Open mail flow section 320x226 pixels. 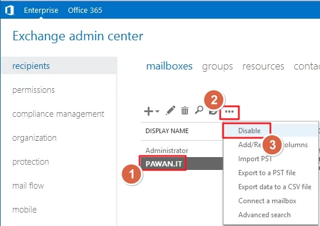[x=28, y=186]
